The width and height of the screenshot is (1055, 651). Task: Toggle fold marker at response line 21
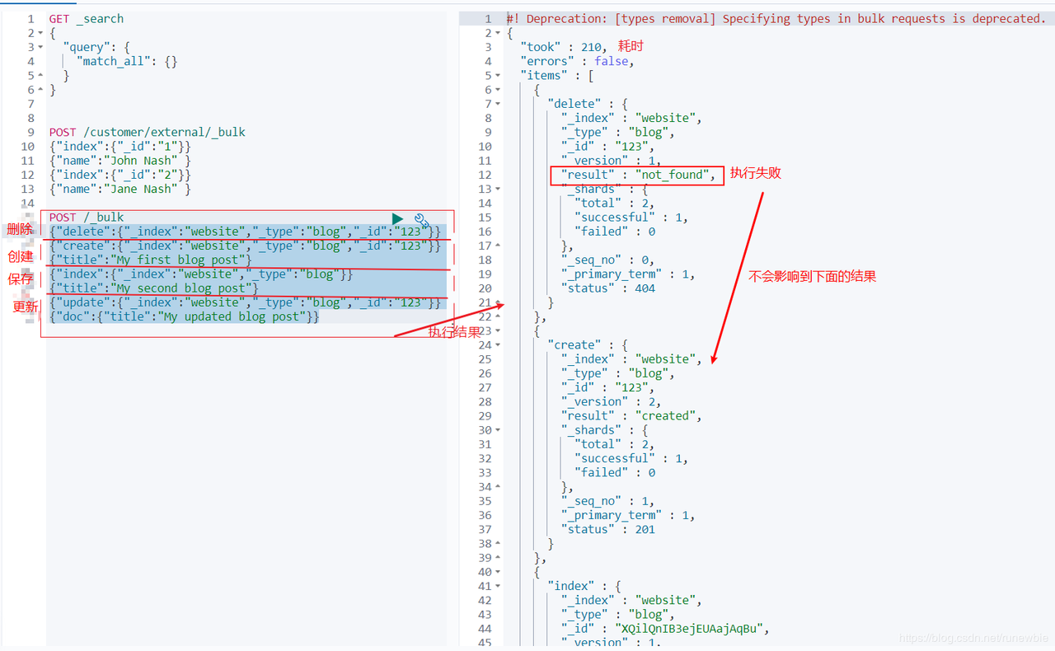(x=499, y=302)
